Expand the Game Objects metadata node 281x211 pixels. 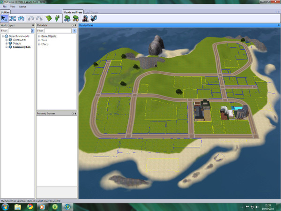39,36
